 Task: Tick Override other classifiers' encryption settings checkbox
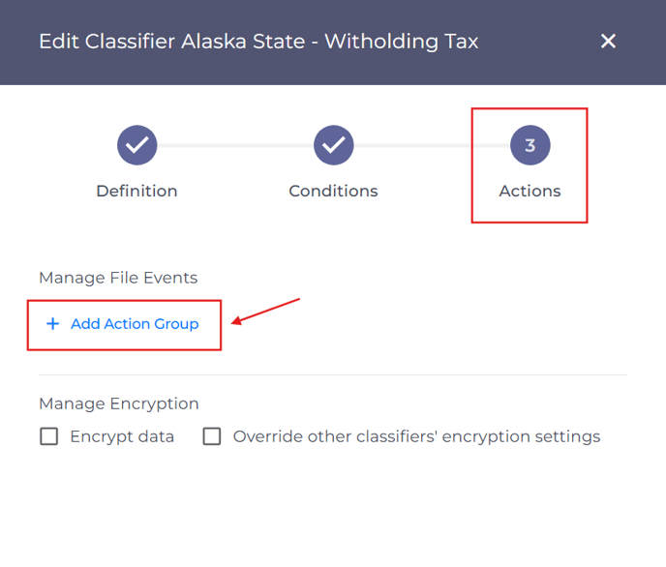(x=212, y=436)
